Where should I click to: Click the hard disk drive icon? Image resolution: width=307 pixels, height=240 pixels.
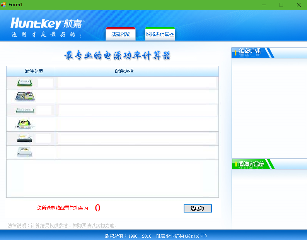[24, 138]
